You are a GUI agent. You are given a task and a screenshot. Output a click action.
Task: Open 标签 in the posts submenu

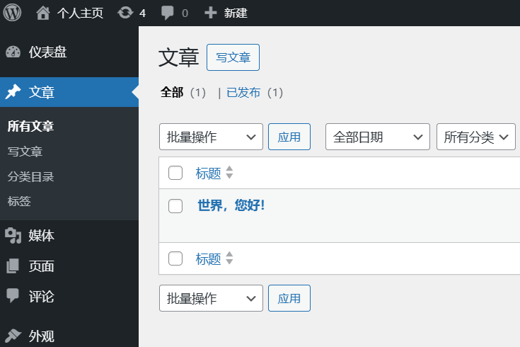tap(19, 201)
